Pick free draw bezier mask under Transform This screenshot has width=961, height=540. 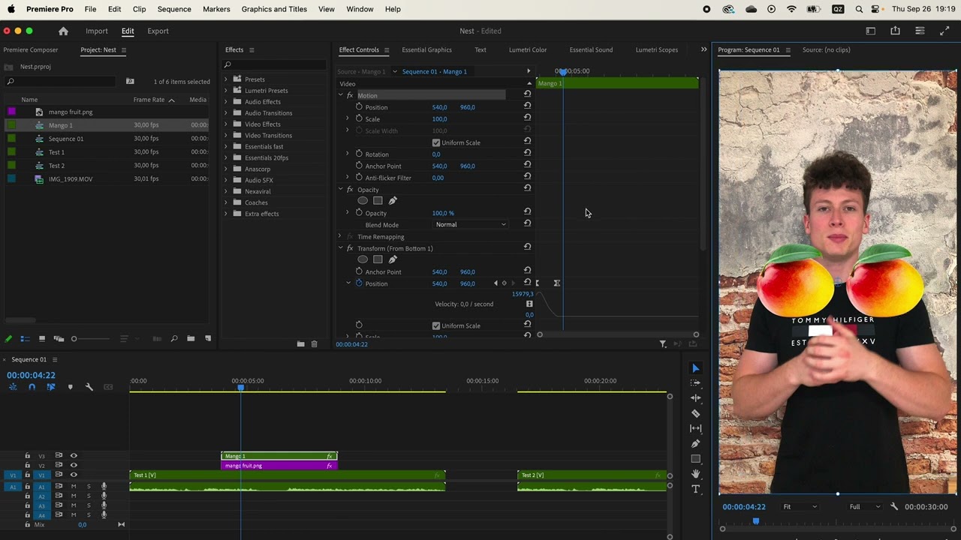coord(393,259)
